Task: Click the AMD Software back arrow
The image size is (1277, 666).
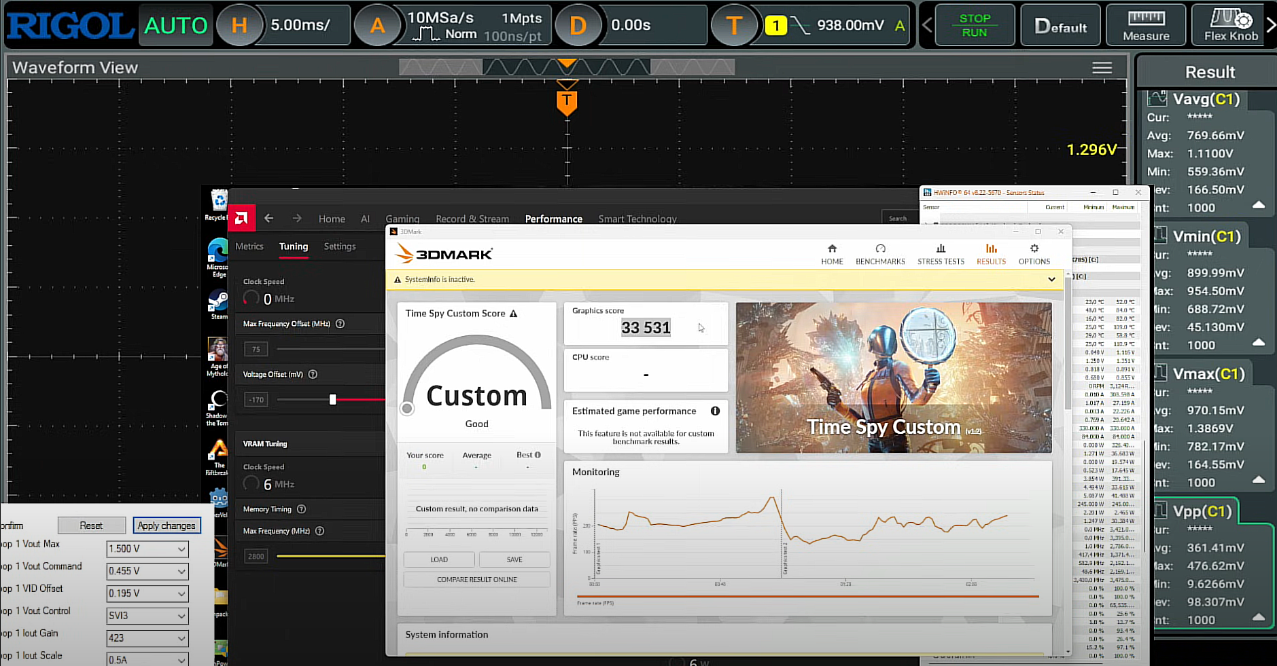Action: 268,219
